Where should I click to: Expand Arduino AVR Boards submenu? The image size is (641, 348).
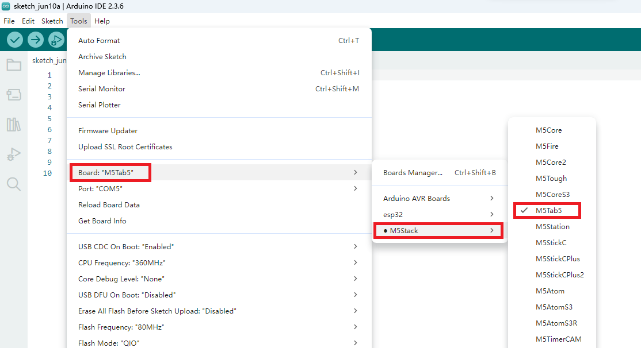(x=440, y=198)
